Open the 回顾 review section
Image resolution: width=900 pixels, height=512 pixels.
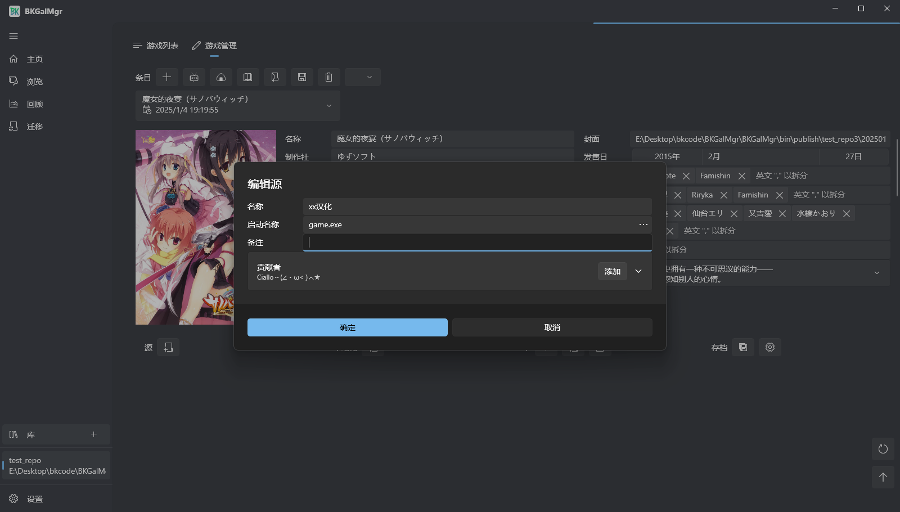click(x=35, y=104)
